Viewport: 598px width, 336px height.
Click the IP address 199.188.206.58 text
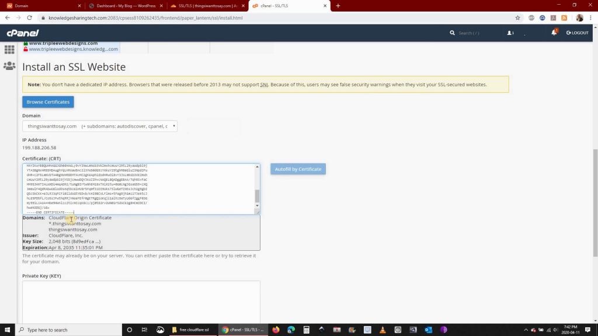pyautogui.click(x=39, y=148)
